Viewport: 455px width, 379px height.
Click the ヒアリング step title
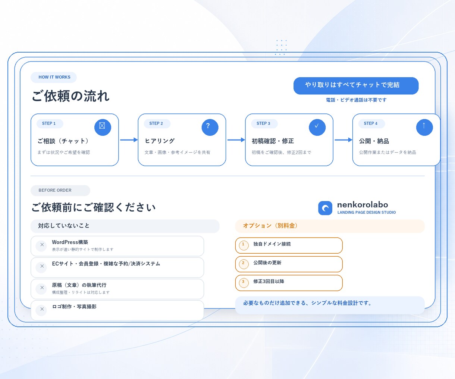(160, 141)
